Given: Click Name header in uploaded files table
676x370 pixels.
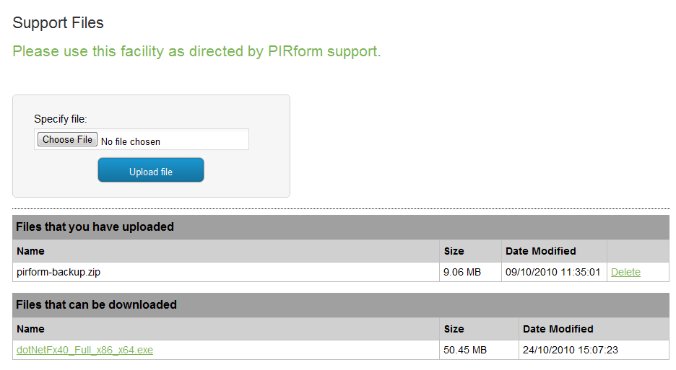Looking at the screenshot, I should click(30, 251).
